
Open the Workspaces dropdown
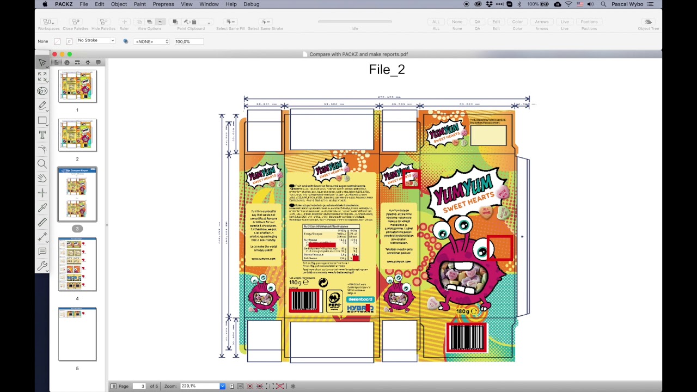pos(48,22)
